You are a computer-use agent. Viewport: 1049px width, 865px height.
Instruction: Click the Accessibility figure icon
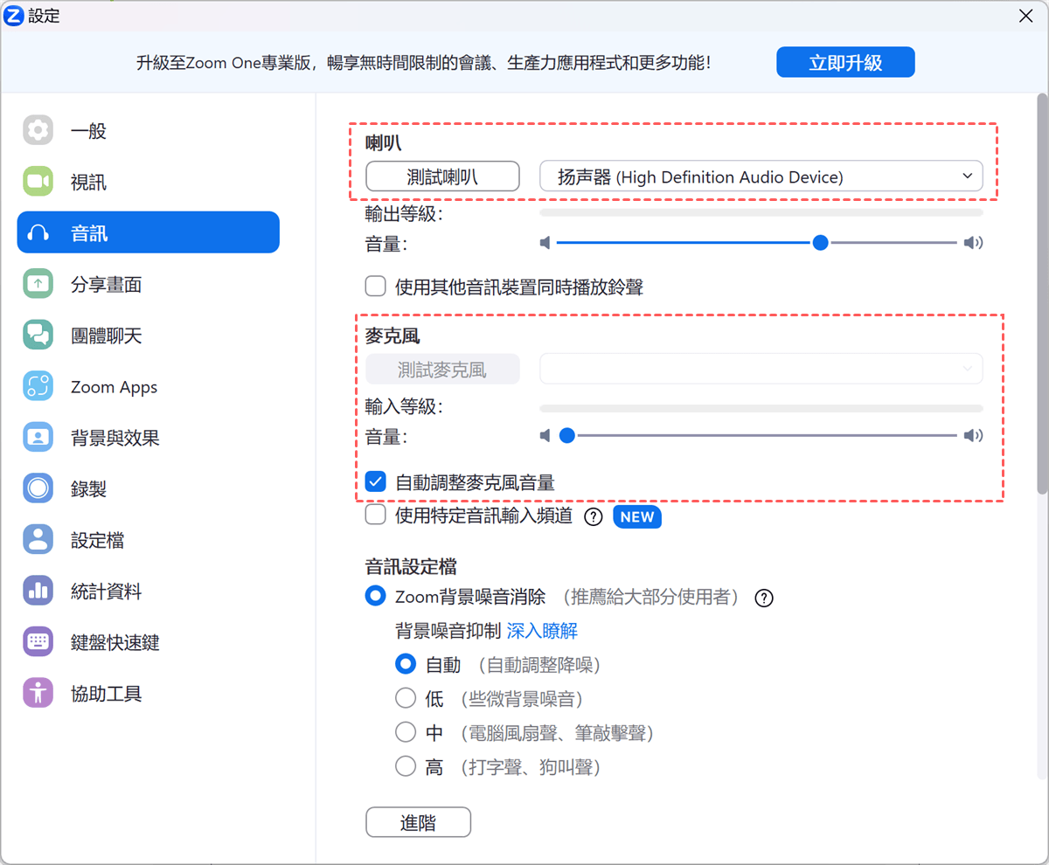[38, 693]
